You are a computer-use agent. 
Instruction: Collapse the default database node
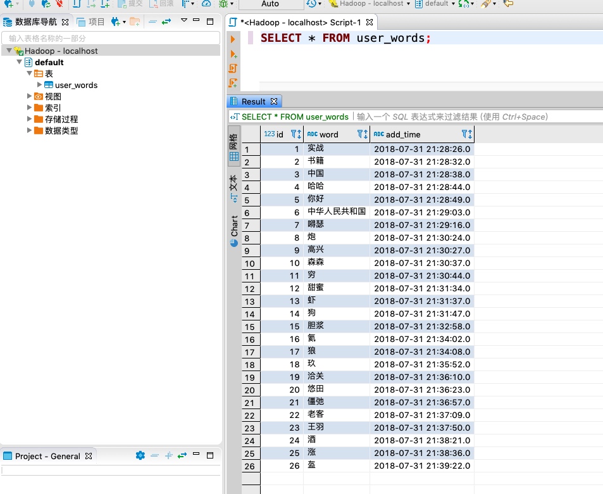(x=19, y=61)
